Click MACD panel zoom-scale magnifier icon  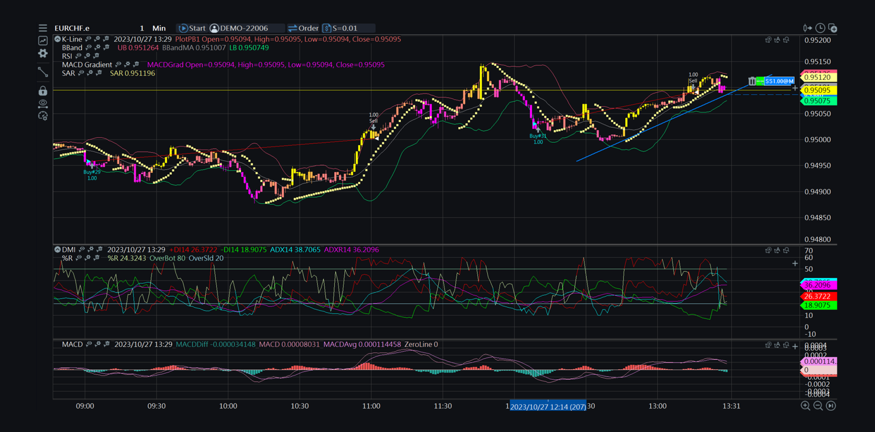click(786, 345)
